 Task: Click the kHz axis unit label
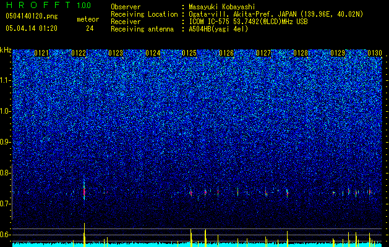pyautogui.click(x=6, y=50)
